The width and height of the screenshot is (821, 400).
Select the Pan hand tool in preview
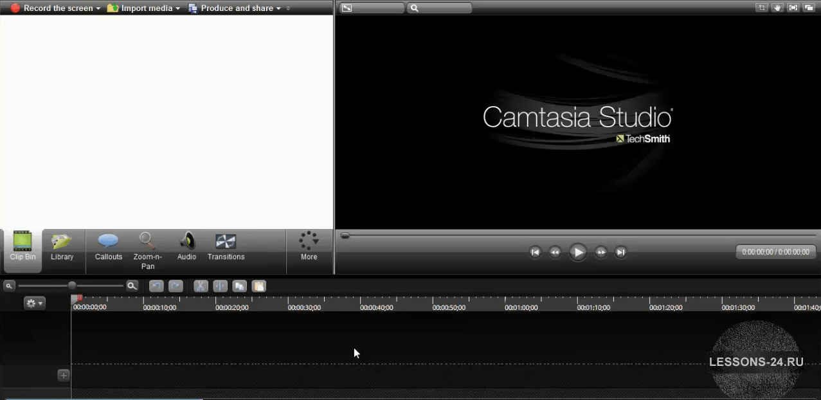click(x=777, y=8)
